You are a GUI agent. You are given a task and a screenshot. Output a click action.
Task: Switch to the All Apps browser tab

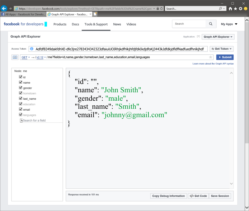(23, 14)
